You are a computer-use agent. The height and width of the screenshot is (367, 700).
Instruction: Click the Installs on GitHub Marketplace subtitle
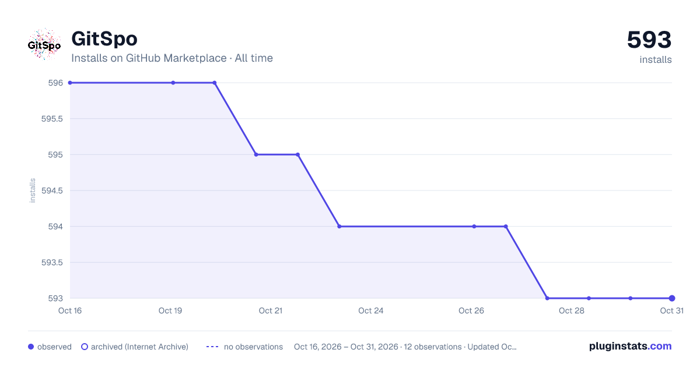click(172, 58)
